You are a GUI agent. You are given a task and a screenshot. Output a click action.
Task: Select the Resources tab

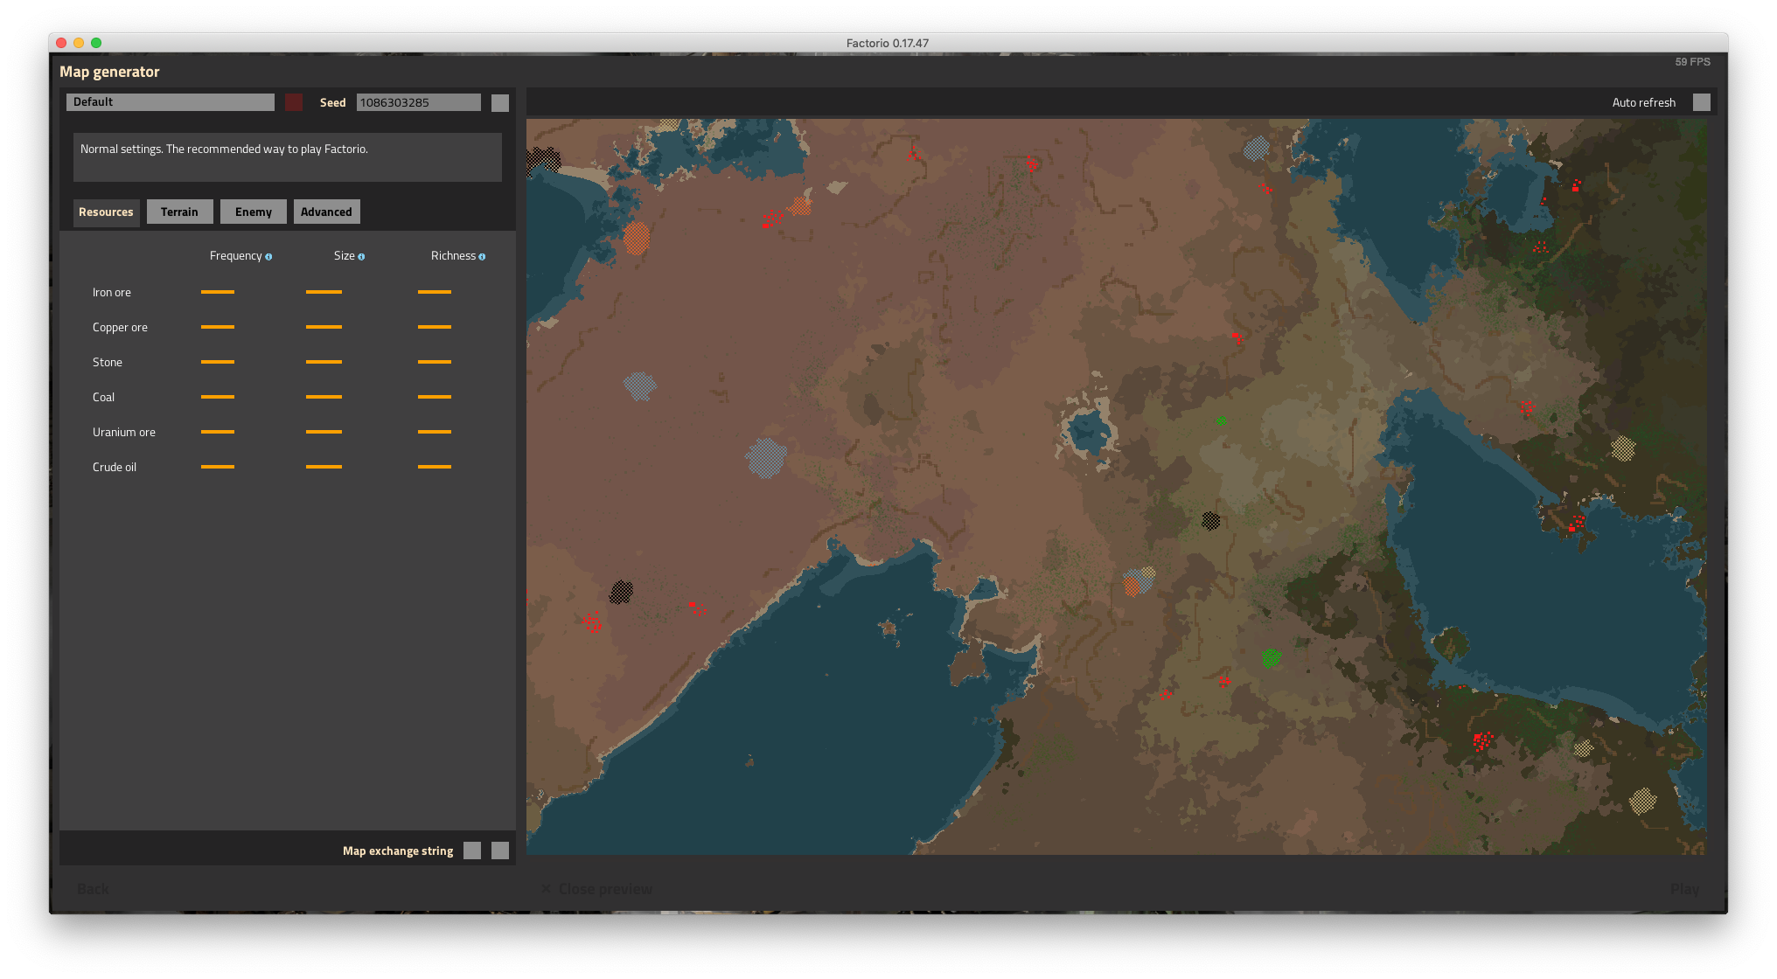pyautogui.click(x=106, y=212)
